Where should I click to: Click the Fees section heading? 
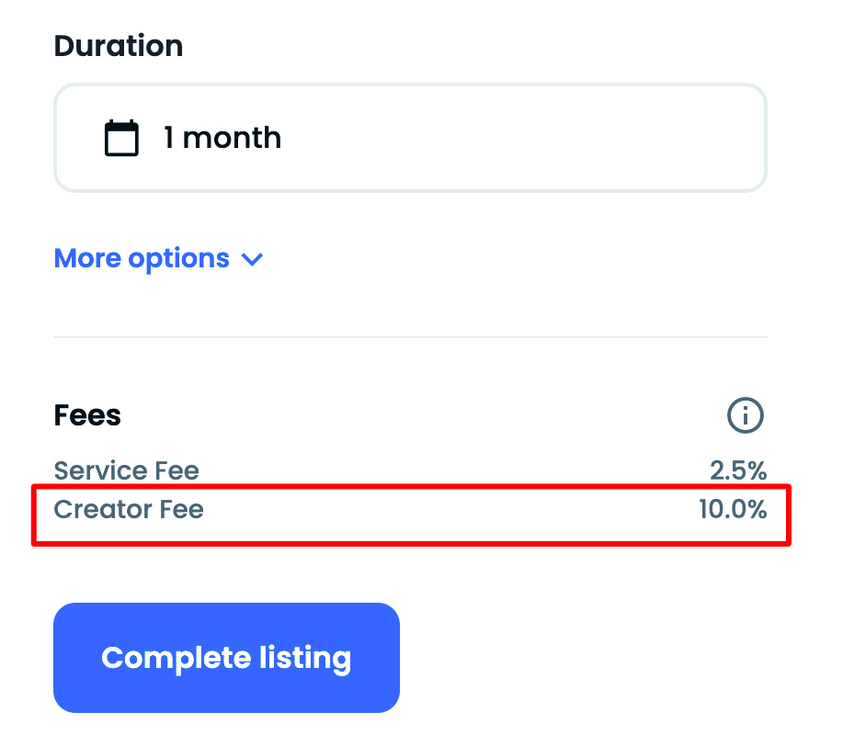pyautogui.click(x=87, y=415)
